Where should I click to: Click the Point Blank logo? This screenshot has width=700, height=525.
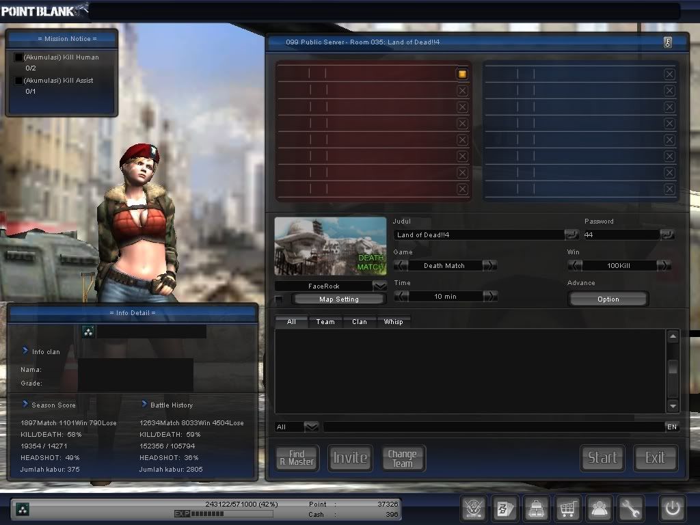[x=43, y=11]
